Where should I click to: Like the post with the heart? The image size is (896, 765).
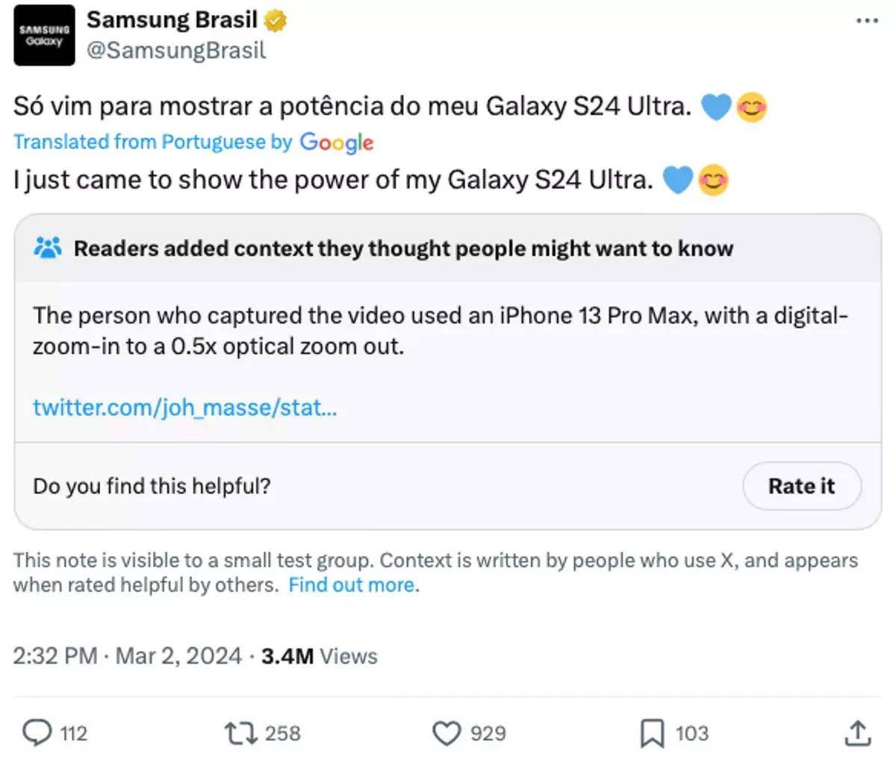(x=447, y=734)
